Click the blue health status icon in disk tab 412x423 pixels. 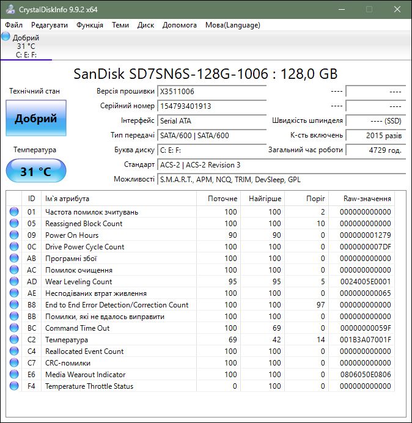[6, 37]
